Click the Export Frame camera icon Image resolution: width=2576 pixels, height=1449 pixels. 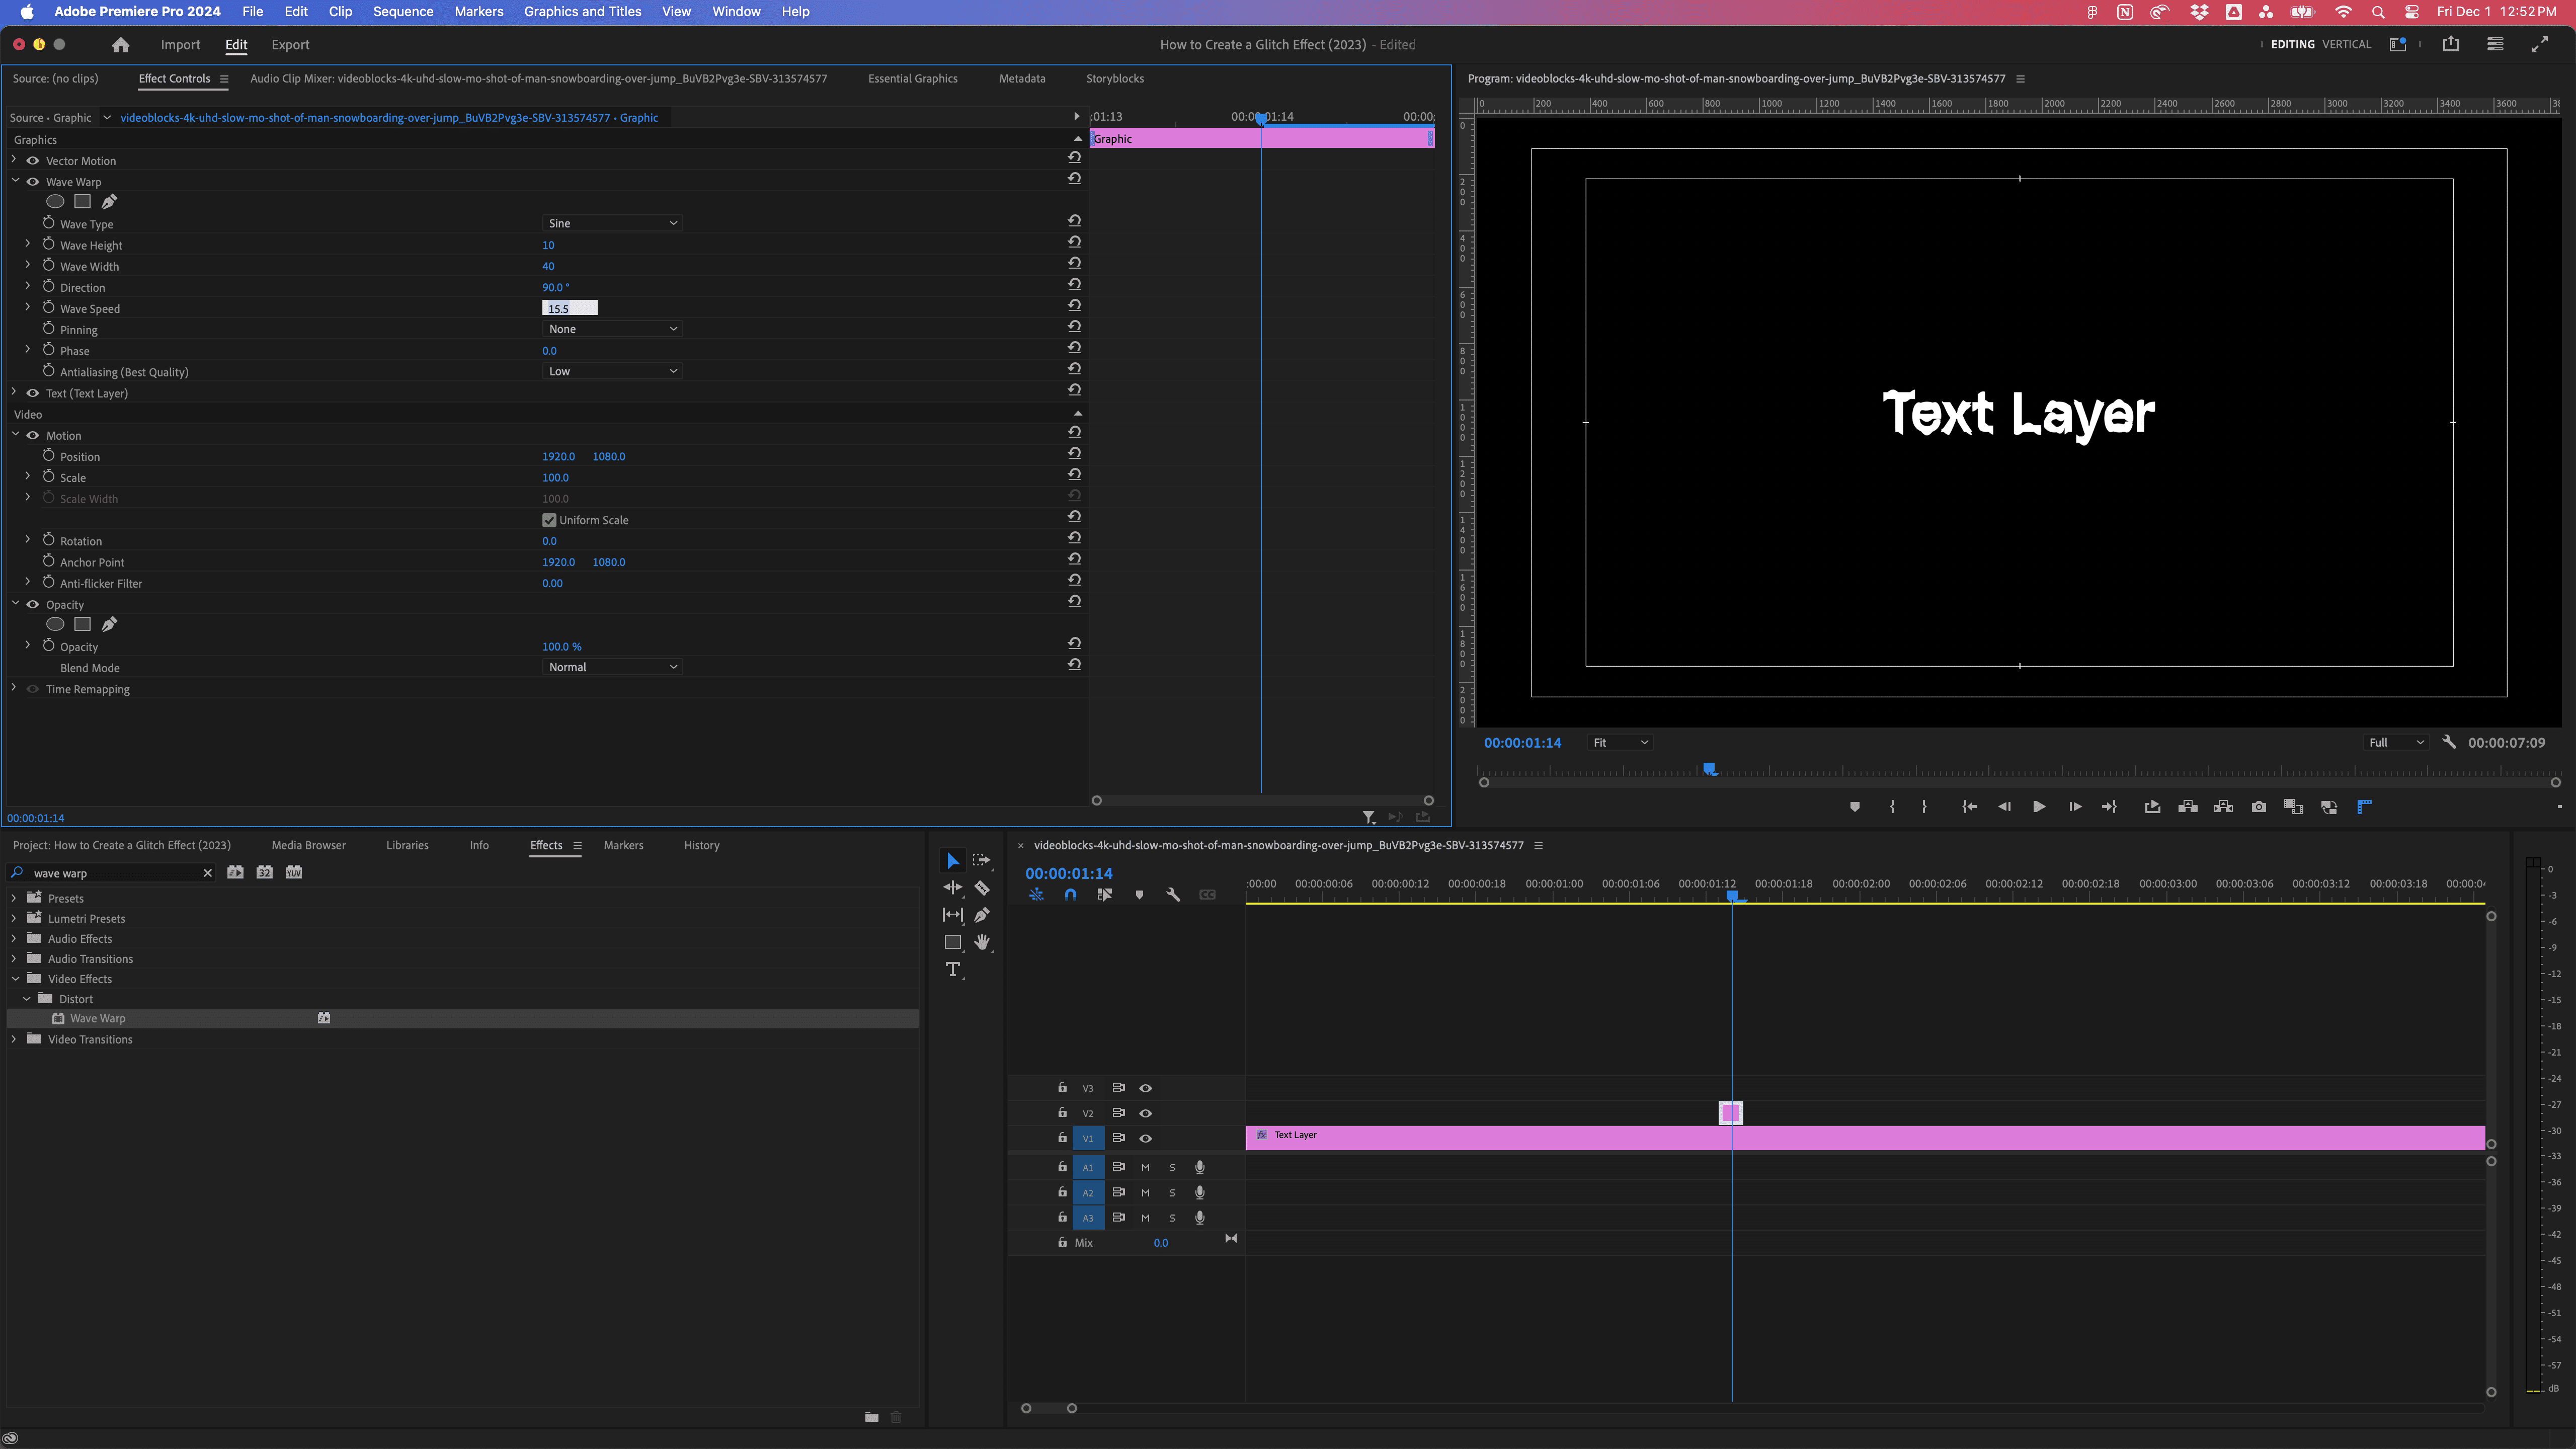click(2259, 807)
